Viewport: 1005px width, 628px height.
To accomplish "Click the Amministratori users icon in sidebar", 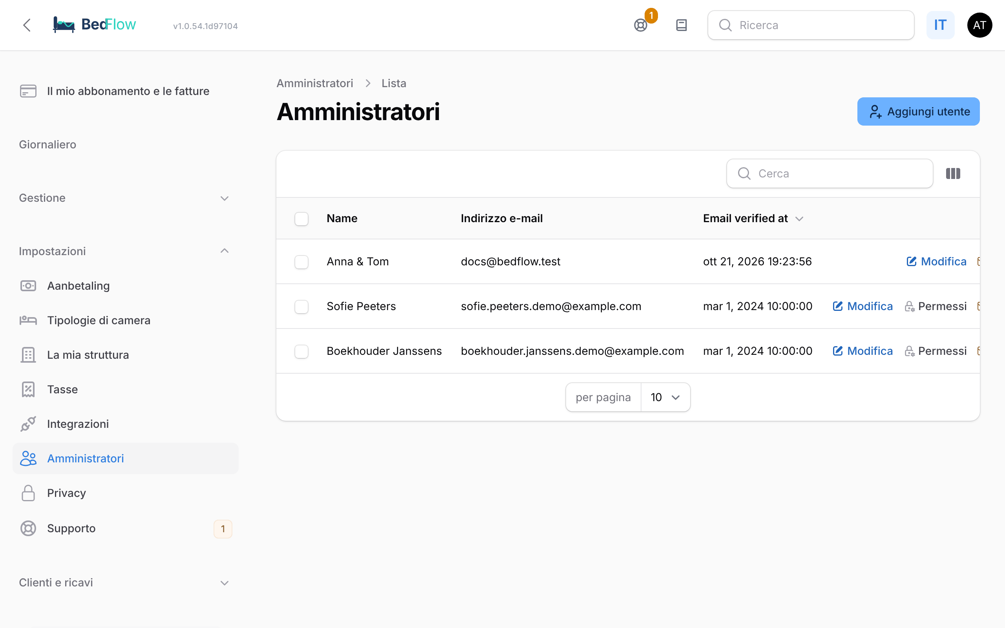I will pos(28,458).
